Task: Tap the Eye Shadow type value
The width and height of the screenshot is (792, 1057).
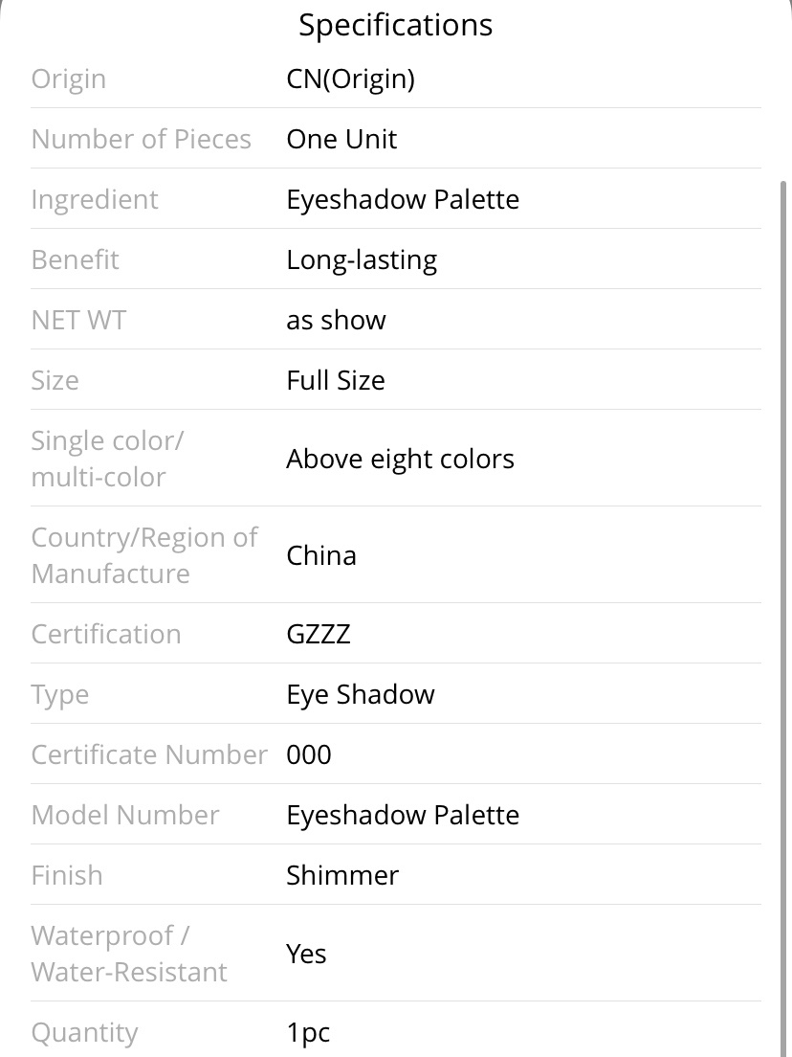Action: pos(361,694)
